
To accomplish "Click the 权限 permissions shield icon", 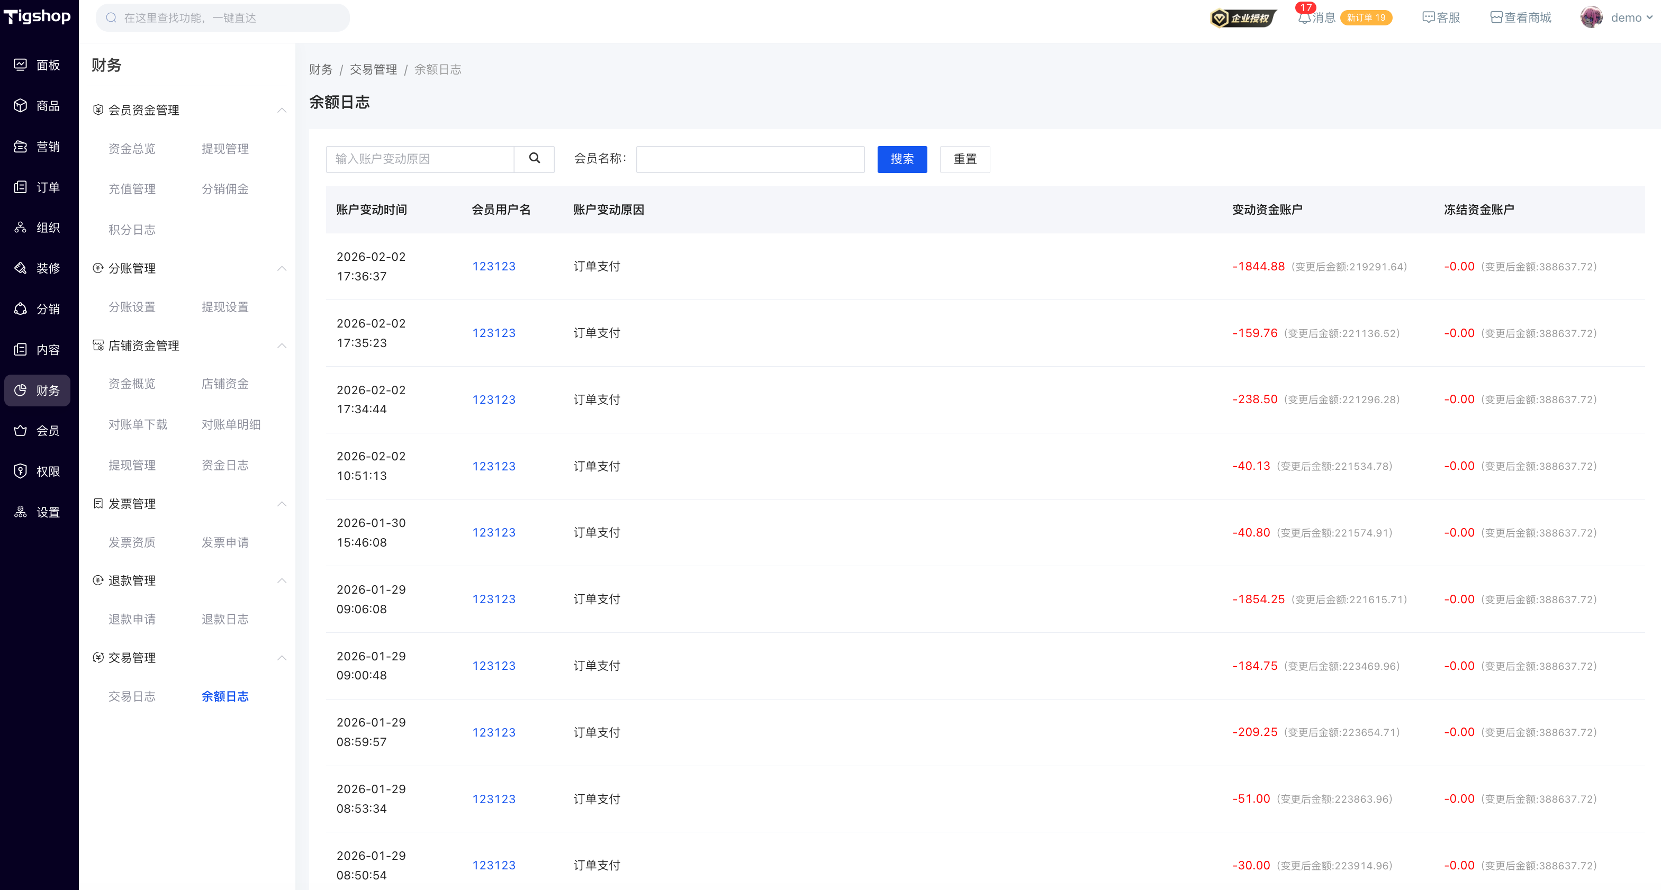I will click(x=21, y=471).
